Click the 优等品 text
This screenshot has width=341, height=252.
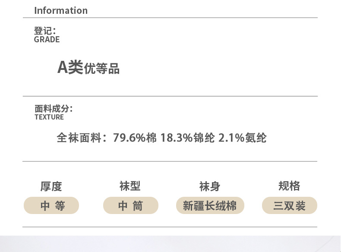point(101,69)
